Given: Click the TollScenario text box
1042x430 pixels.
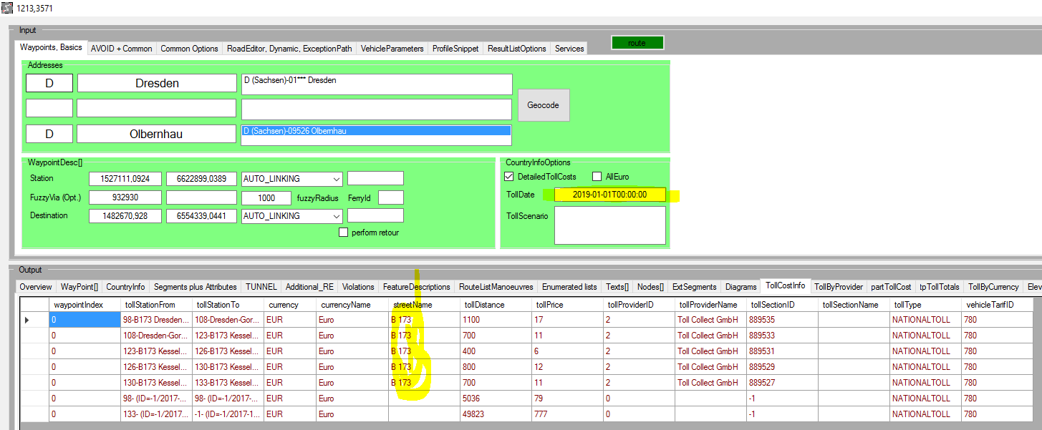Looking at the screenshot, I should (609, 225).
